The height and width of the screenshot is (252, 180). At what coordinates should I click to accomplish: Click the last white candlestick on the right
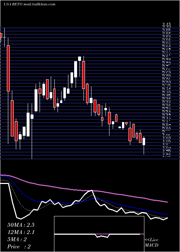(x=144, y=141)
